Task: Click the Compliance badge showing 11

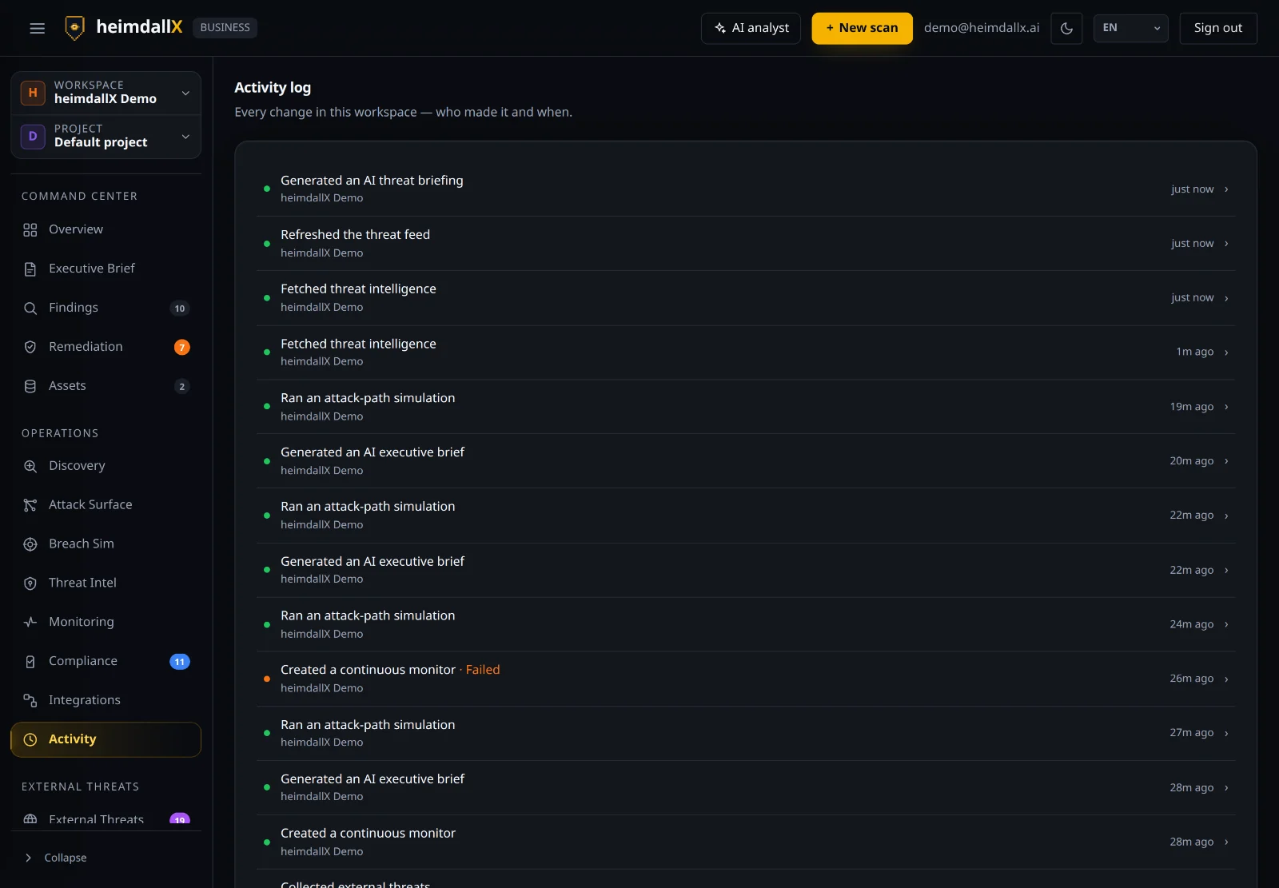Action: 180,662
